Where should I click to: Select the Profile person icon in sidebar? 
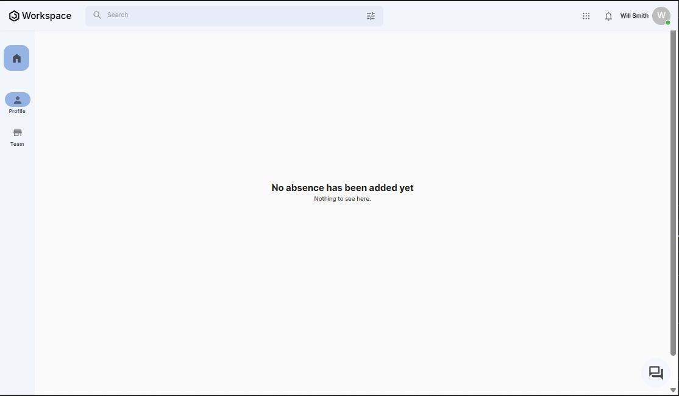tap(17, 99)
